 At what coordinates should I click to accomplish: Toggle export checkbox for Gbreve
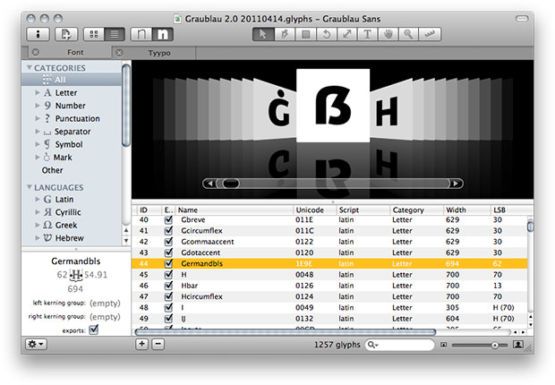169,219
